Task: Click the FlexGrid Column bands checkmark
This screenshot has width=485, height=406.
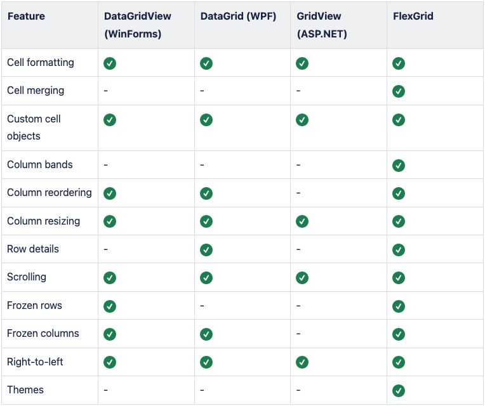Action: [399, 165]
